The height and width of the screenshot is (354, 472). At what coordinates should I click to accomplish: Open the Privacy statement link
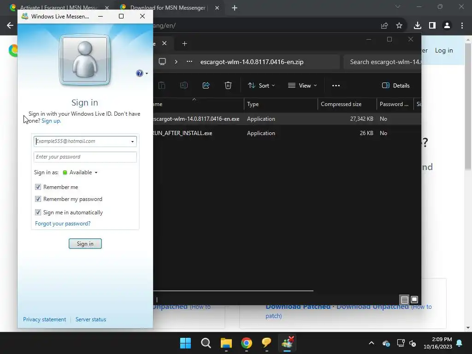click(45, 319)
